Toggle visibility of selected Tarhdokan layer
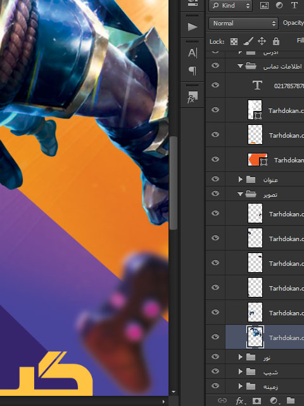This screenshot has height=406, width=304. pos(215,337)
